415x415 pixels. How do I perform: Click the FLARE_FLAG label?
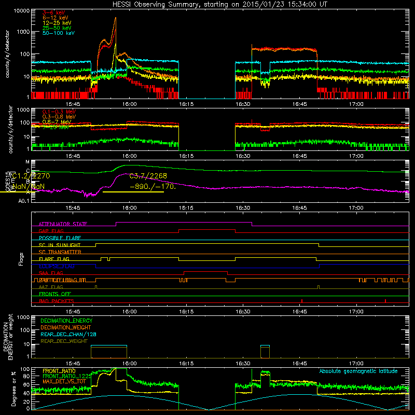click(54, 259)
